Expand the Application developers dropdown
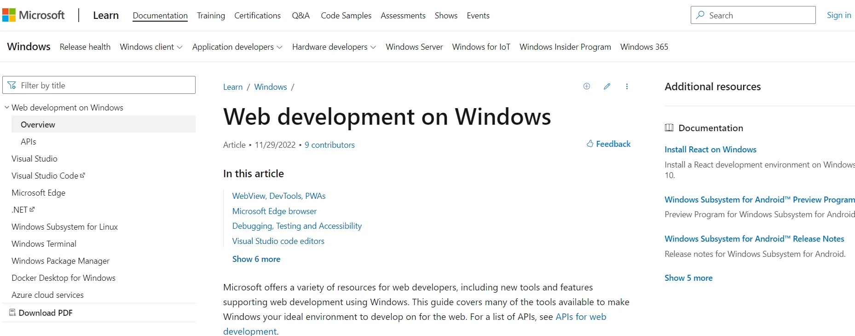The height and width of the screenshot is (336, 855). tap(237, 47)
